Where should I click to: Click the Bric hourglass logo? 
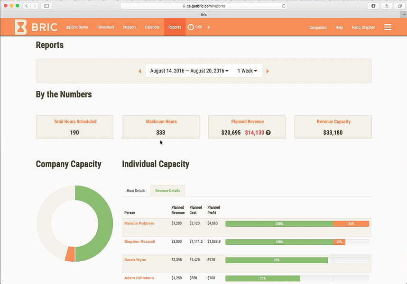tap(21, 27)
